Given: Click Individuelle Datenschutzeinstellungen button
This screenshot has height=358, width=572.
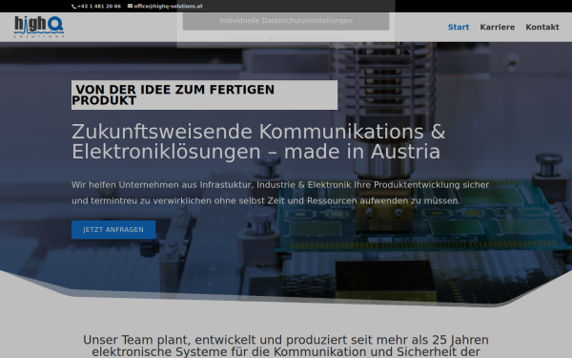Looking at the screenshot, I should coord(286,21).
